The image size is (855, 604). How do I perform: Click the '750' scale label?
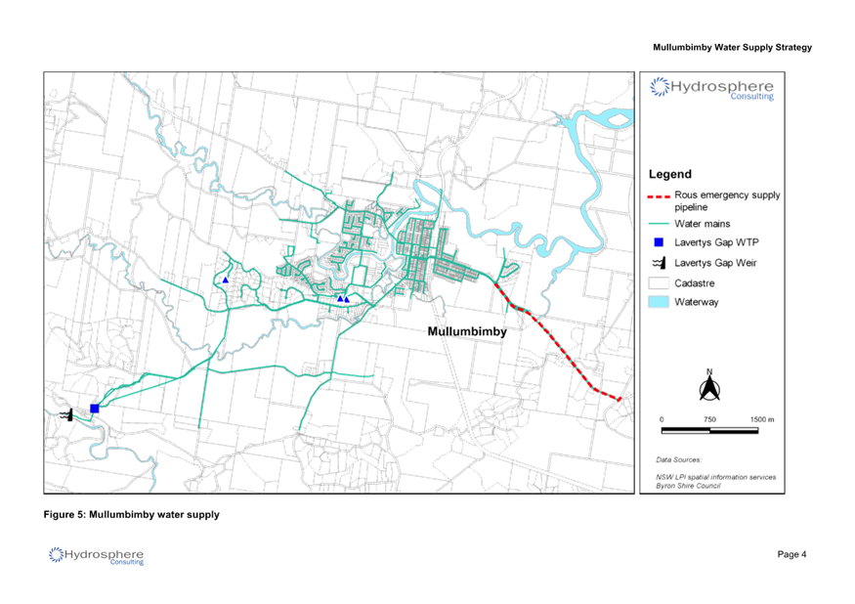tap(709, 419)
